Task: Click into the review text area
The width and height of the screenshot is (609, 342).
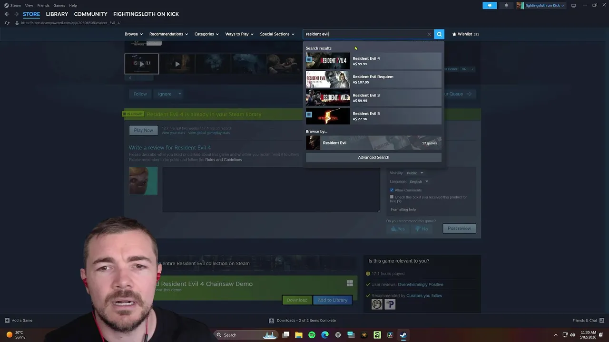Action: [x=271, y=189]
